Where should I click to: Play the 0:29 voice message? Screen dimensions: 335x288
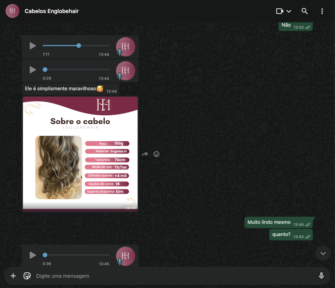coord(33,70)
